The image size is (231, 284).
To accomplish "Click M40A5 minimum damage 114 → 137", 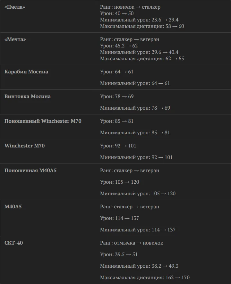I will [x=138, y=230].
